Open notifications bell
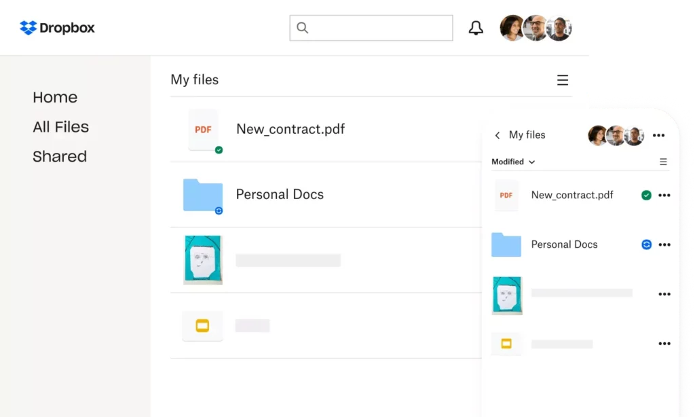 coord(476,28)
